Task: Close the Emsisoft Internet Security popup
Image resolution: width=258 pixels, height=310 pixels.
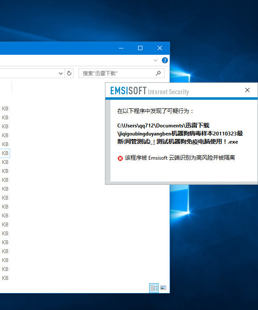Action: point(247,90)
